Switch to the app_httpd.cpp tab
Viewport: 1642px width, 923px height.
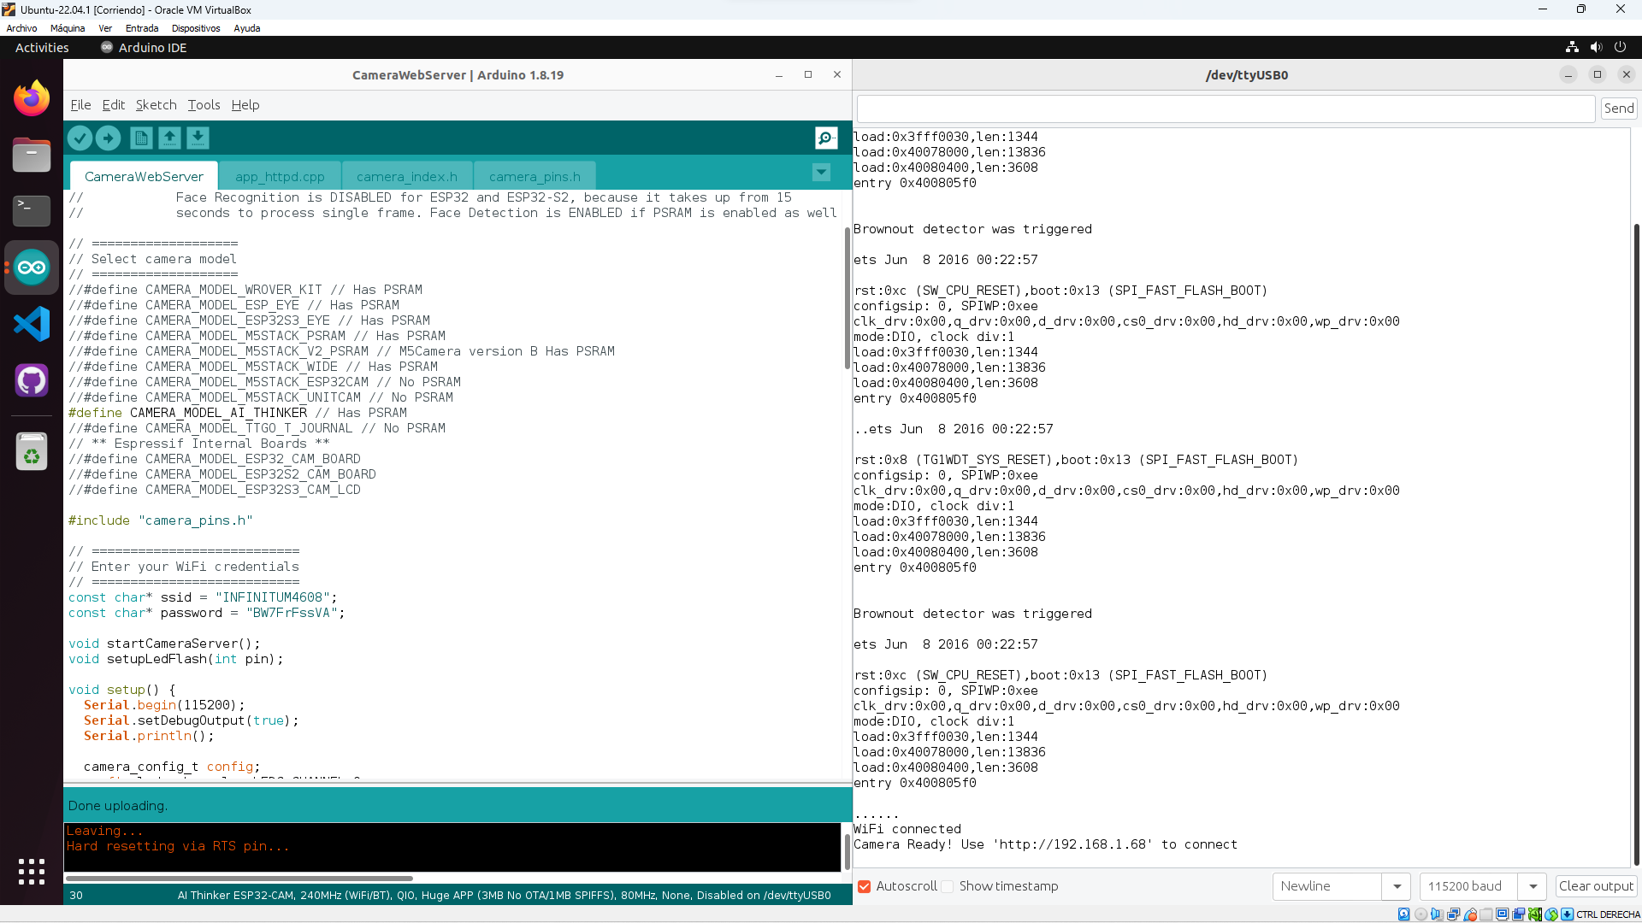click(280, 177)
